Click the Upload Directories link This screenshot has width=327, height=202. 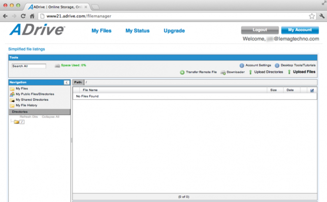[268, 72]
